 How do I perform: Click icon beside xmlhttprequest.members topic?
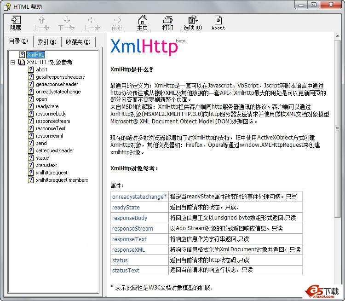pos(31,180)
